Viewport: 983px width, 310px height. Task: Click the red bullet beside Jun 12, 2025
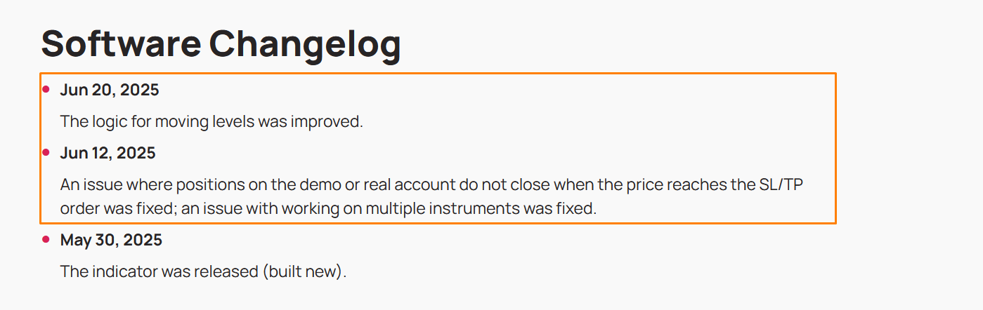[46, 152]
